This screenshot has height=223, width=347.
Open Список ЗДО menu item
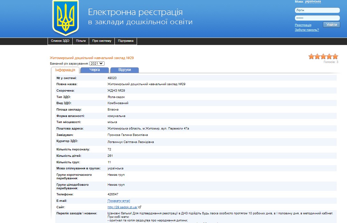click(x=60, y=41)
